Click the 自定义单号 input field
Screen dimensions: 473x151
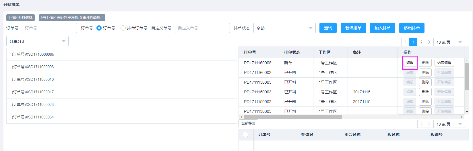[x=202, y=28]
